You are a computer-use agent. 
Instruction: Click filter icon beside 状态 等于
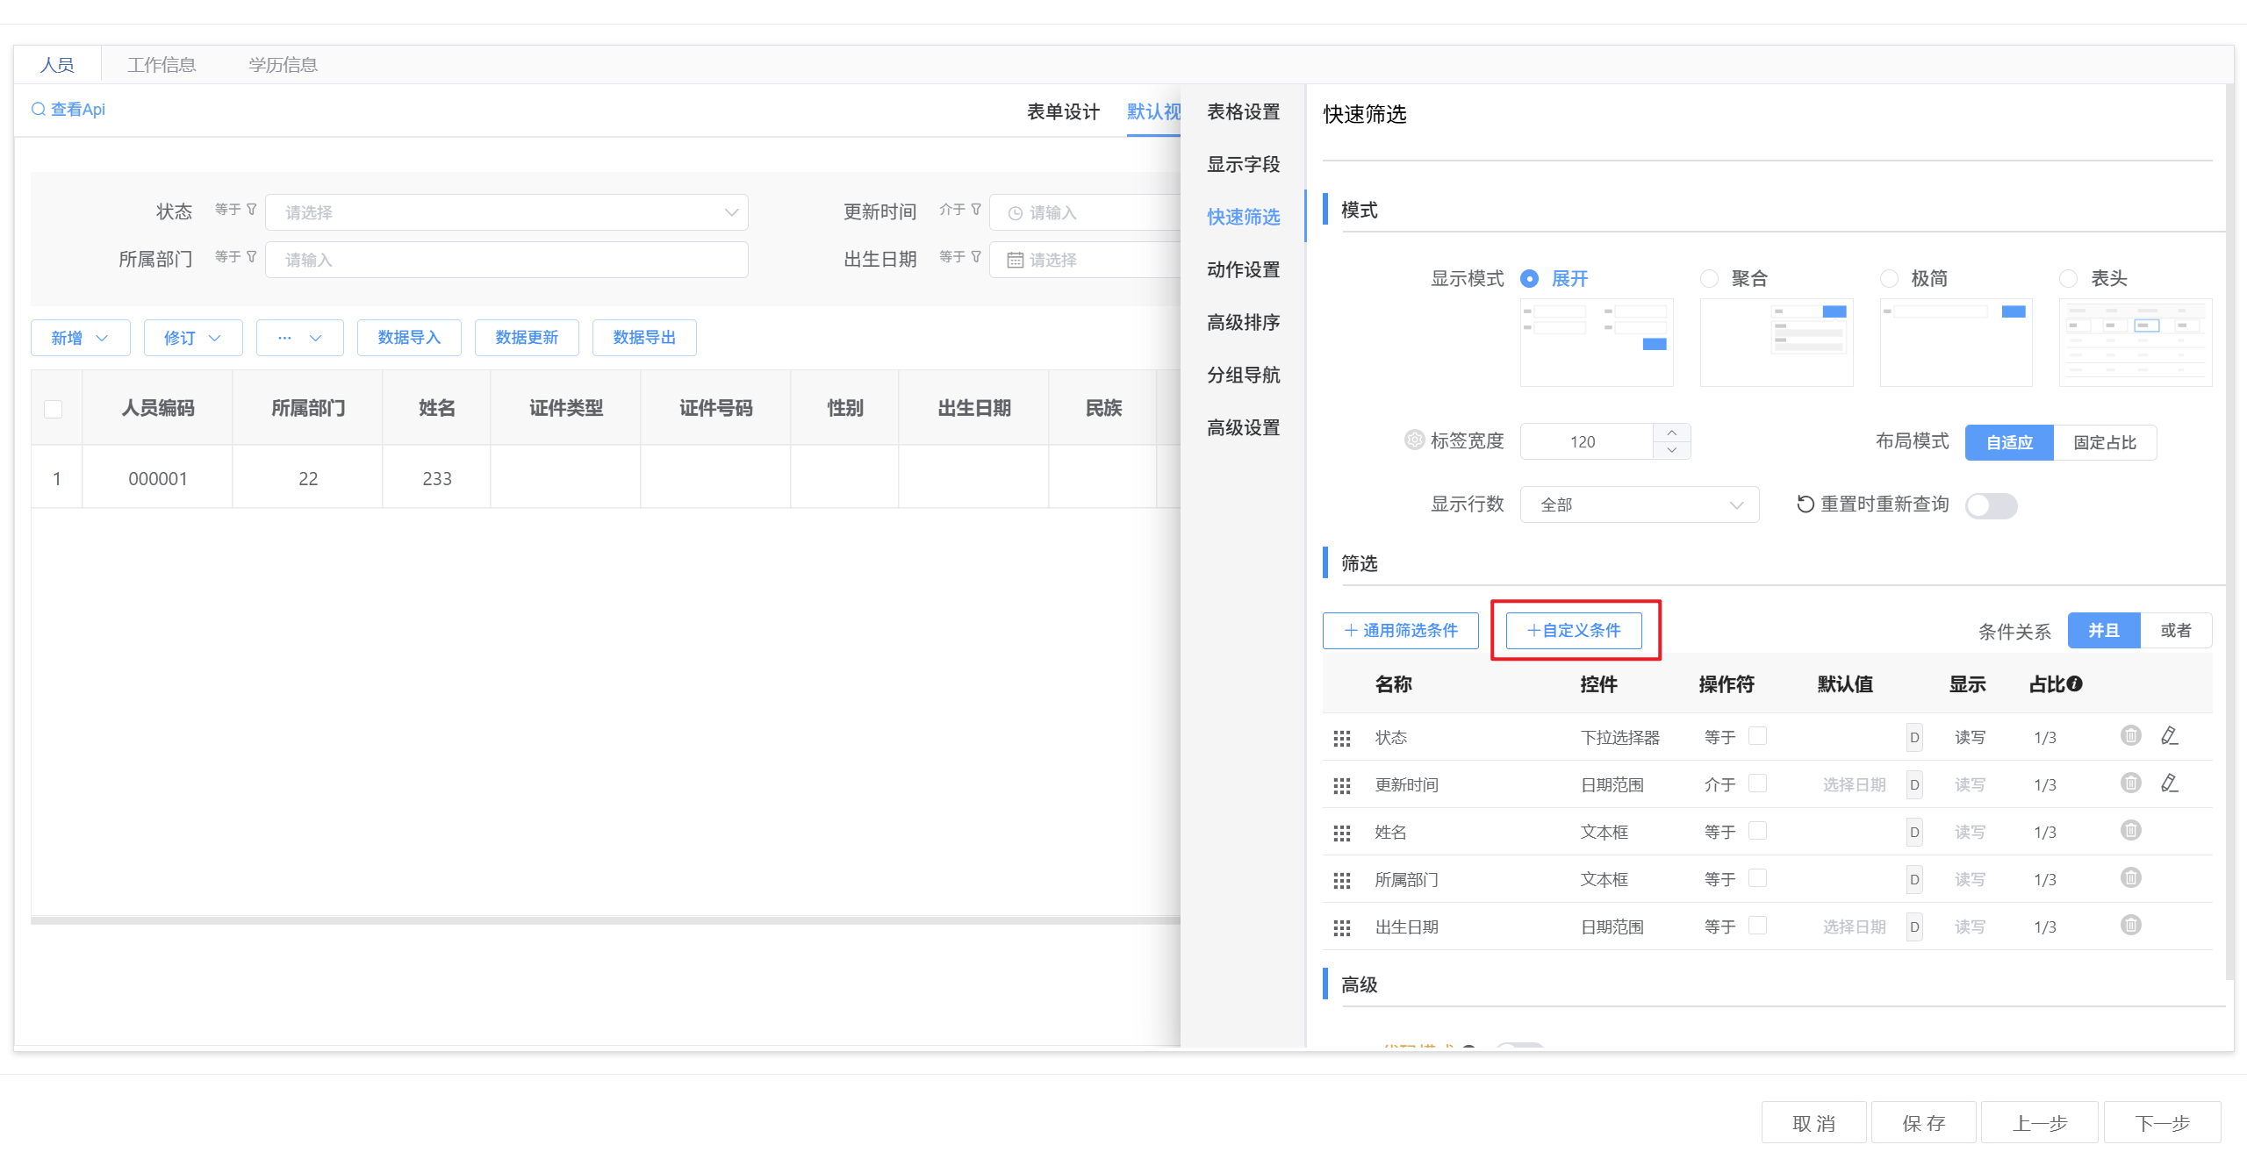pos(252,210)
